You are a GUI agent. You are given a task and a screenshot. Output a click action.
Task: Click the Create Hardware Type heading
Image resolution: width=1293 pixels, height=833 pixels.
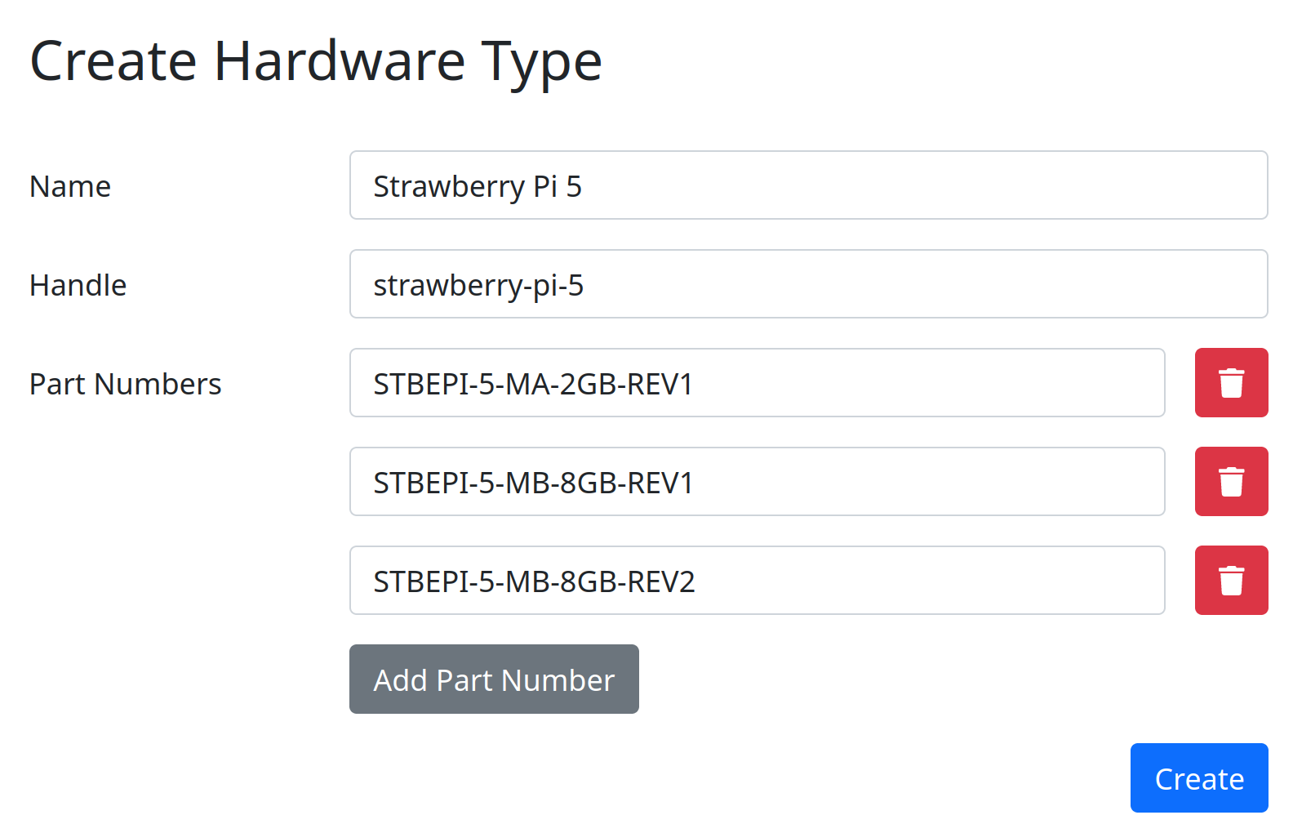coord(316,60)
